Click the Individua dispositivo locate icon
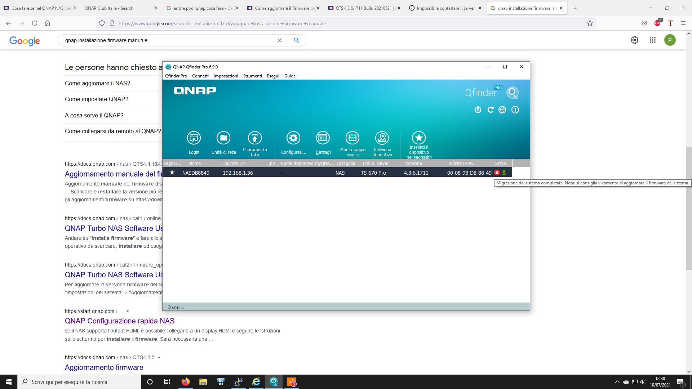 (x=382, y=138)
